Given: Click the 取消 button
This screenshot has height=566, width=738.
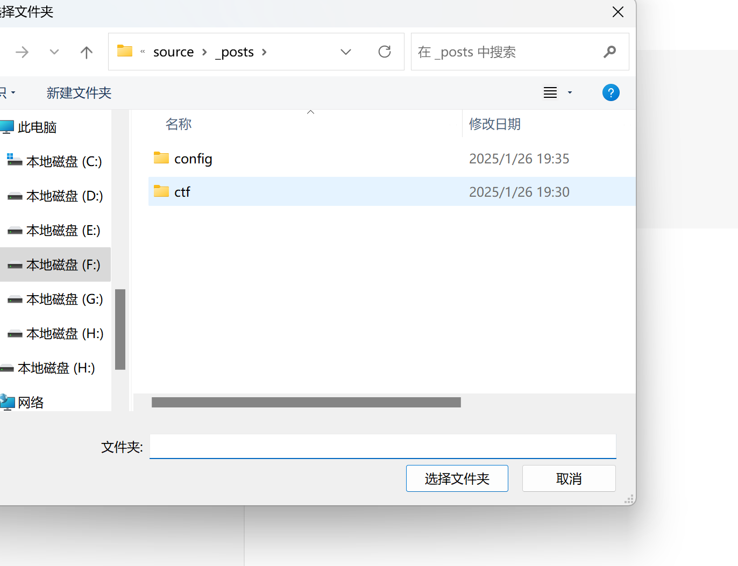Looking at the screenshot, I should click(x=569, y=478).
